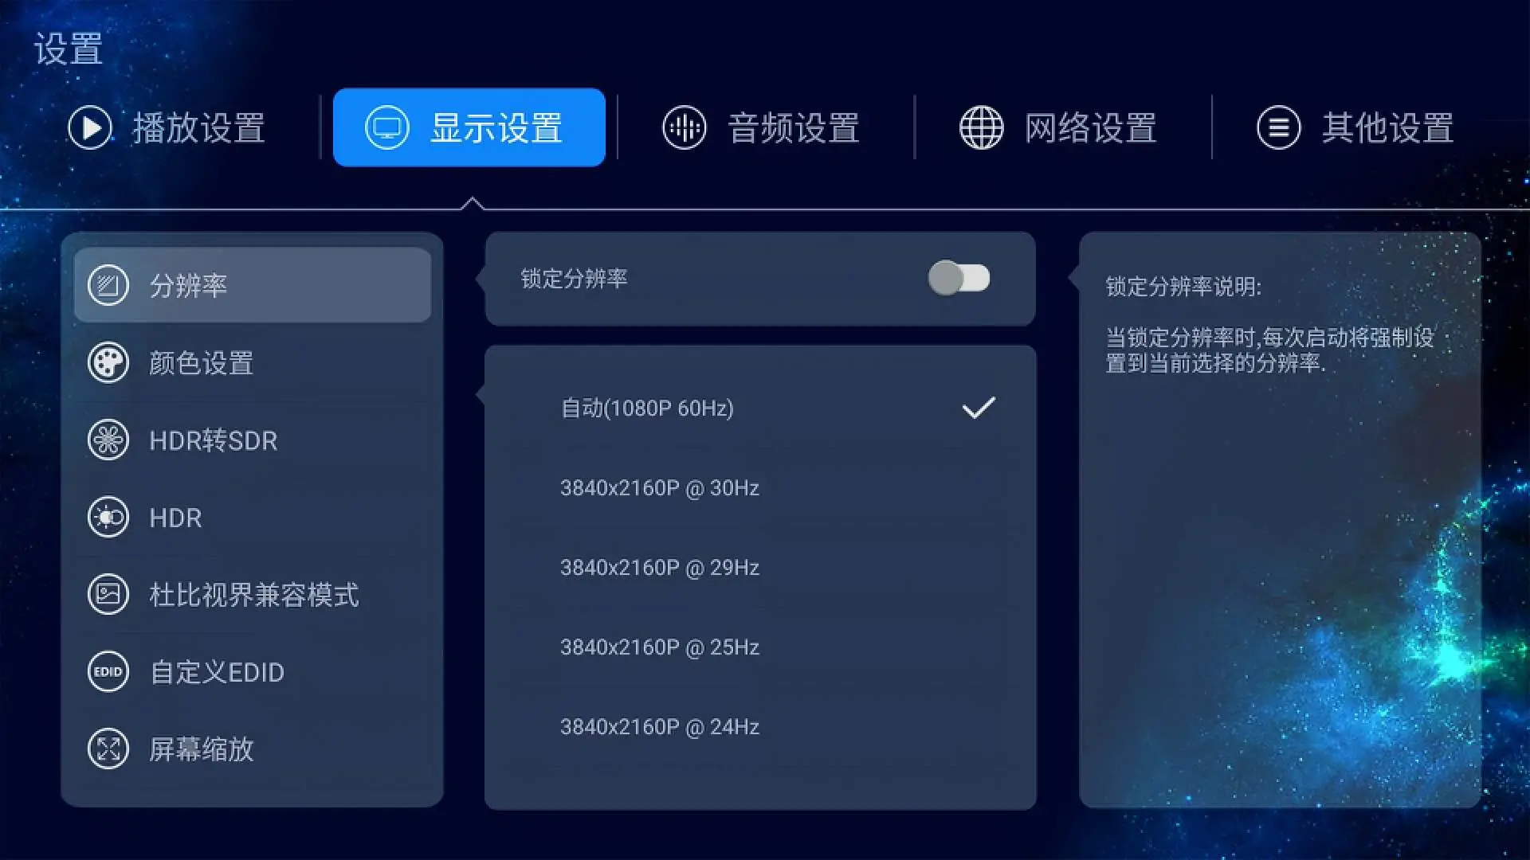This screenshot has height=860, width=1530.
Task: Select 3840x2160P @ 30Hz resolution option
Action: pos(657,488)
